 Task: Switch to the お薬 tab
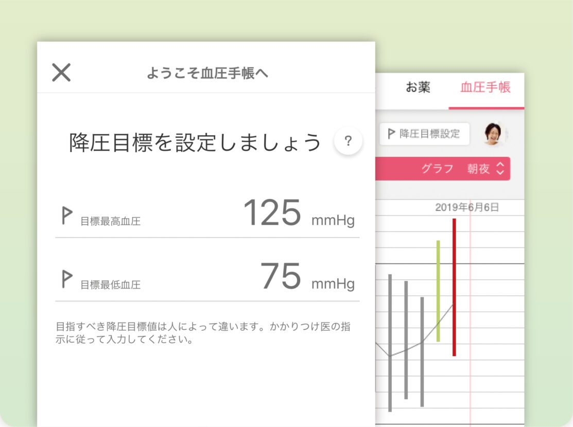point(418,87)
